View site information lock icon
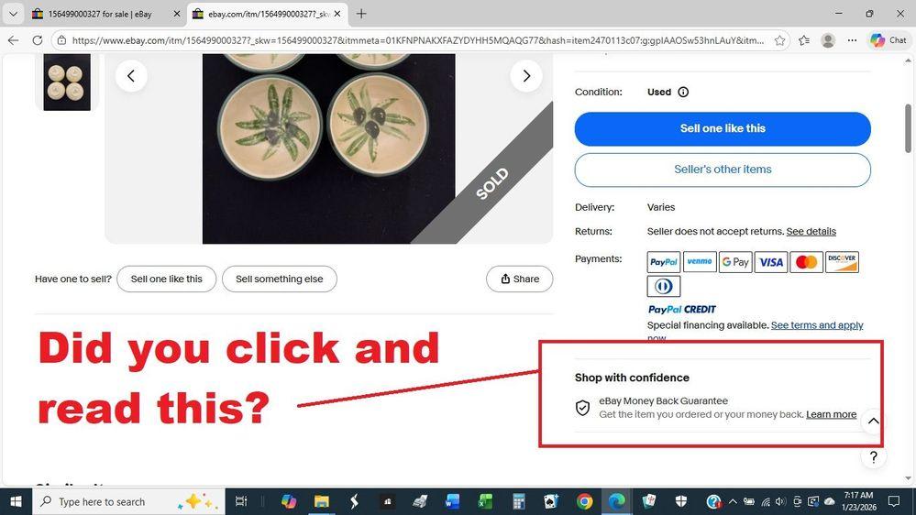The image size is (916, 515). [x=62, y=40]
